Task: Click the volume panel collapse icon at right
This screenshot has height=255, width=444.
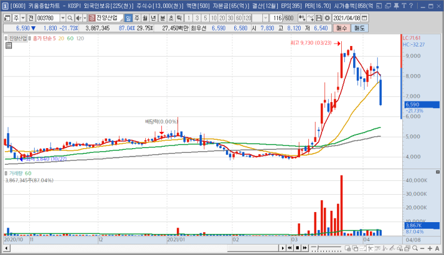Action: click(x=438, y=172)
